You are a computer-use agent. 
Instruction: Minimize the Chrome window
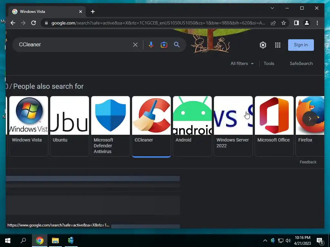(x=287, y=8)
